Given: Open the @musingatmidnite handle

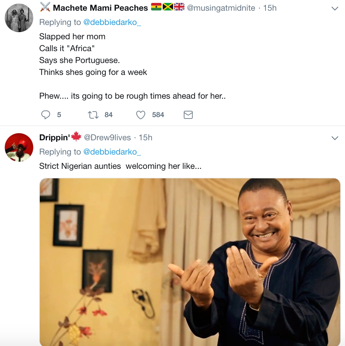Looking at the screenshot, I should [x=221, y=8].
